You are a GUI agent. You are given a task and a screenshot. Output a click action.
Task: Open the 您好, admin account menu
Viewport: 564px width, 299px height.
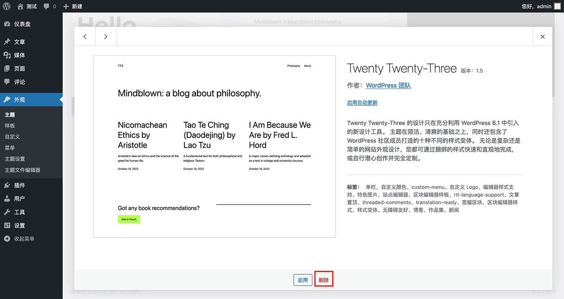pos(541,6)
